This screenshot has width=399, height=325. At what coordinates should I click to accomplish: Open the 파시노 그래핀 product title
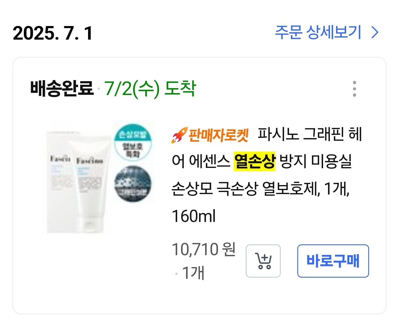(x=310, y=135)
